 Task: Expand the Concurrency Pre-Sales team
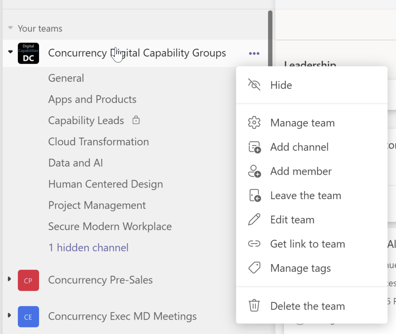(x=9, y=279)
